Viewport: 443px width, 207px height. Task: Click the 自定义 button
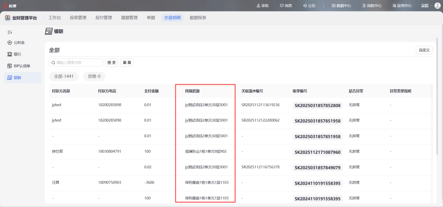click(424, 50)
